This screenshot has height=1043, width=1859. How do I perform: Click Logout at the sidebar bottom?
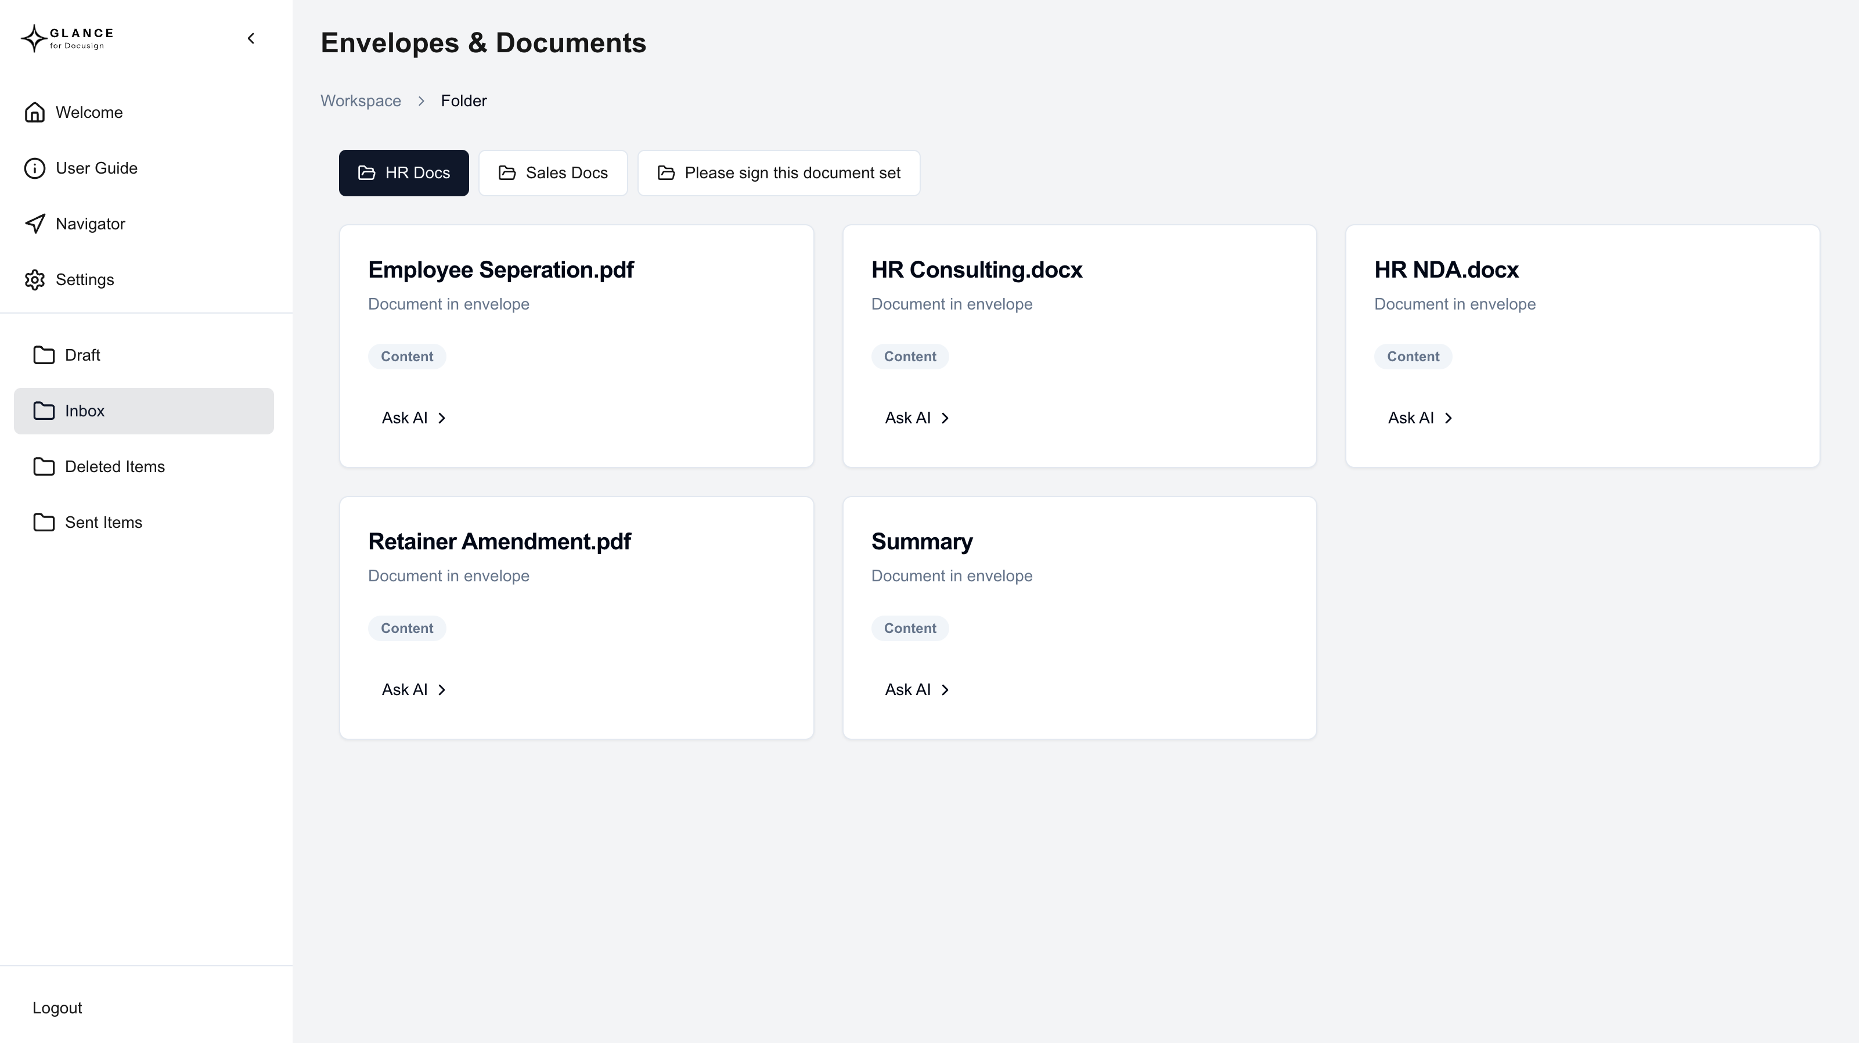point(57,1008)
